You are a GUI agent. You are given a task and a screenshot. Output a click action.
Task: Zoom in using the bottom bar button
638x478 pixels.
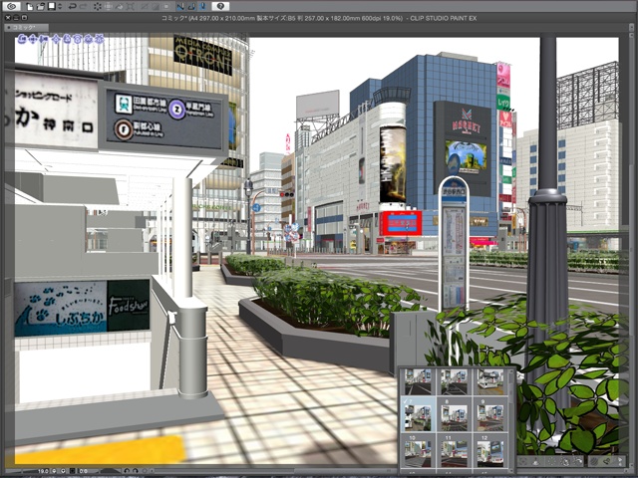63,471
